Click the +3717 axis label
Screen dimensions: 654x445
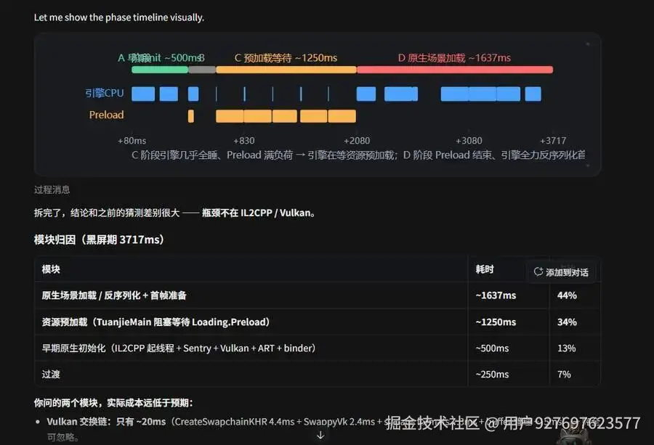pos(553,141)
